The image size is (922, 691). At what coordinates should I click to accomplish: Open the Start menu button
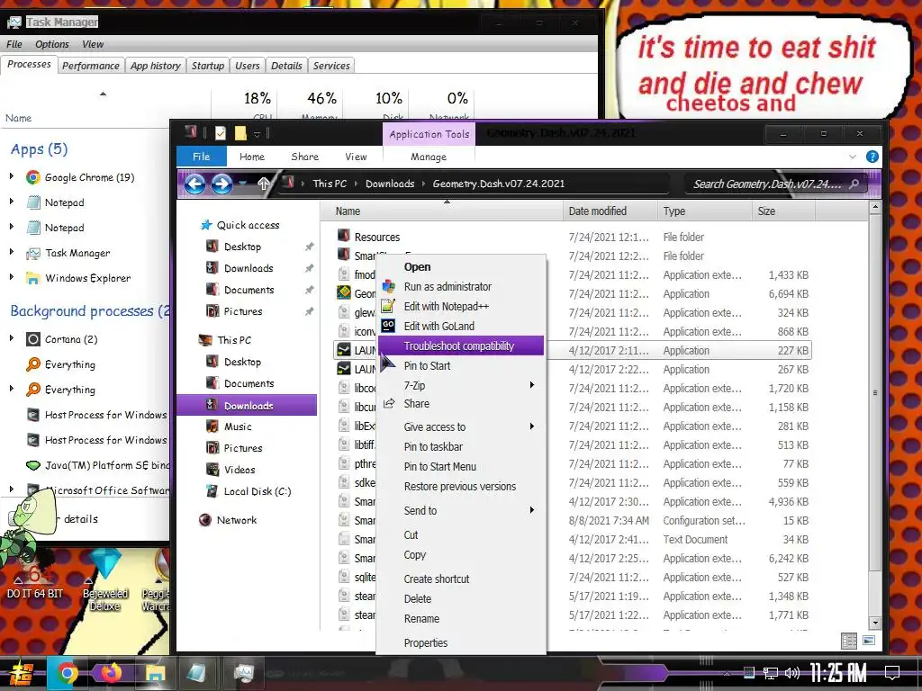[x=22, y=674]
